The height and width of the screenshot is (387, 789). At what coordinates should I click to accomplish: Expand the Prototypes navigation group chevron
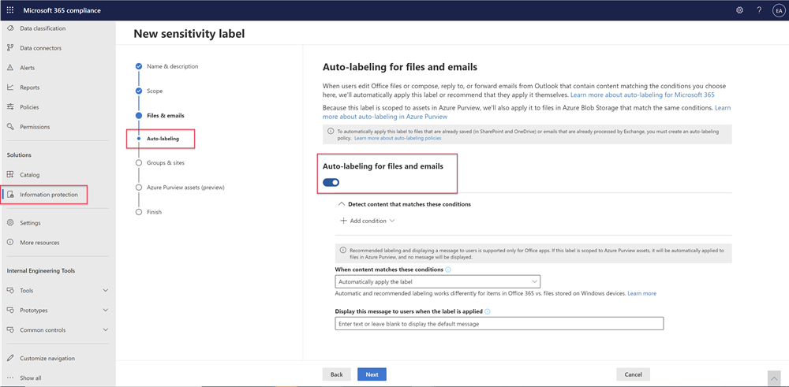(105, 310)
